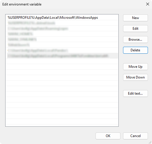Image resolution: width=152 pixels, height=144 pixels.
Task: Select the seventh blurred list entry
Action: pyautogui.click(x=62, y=50)
